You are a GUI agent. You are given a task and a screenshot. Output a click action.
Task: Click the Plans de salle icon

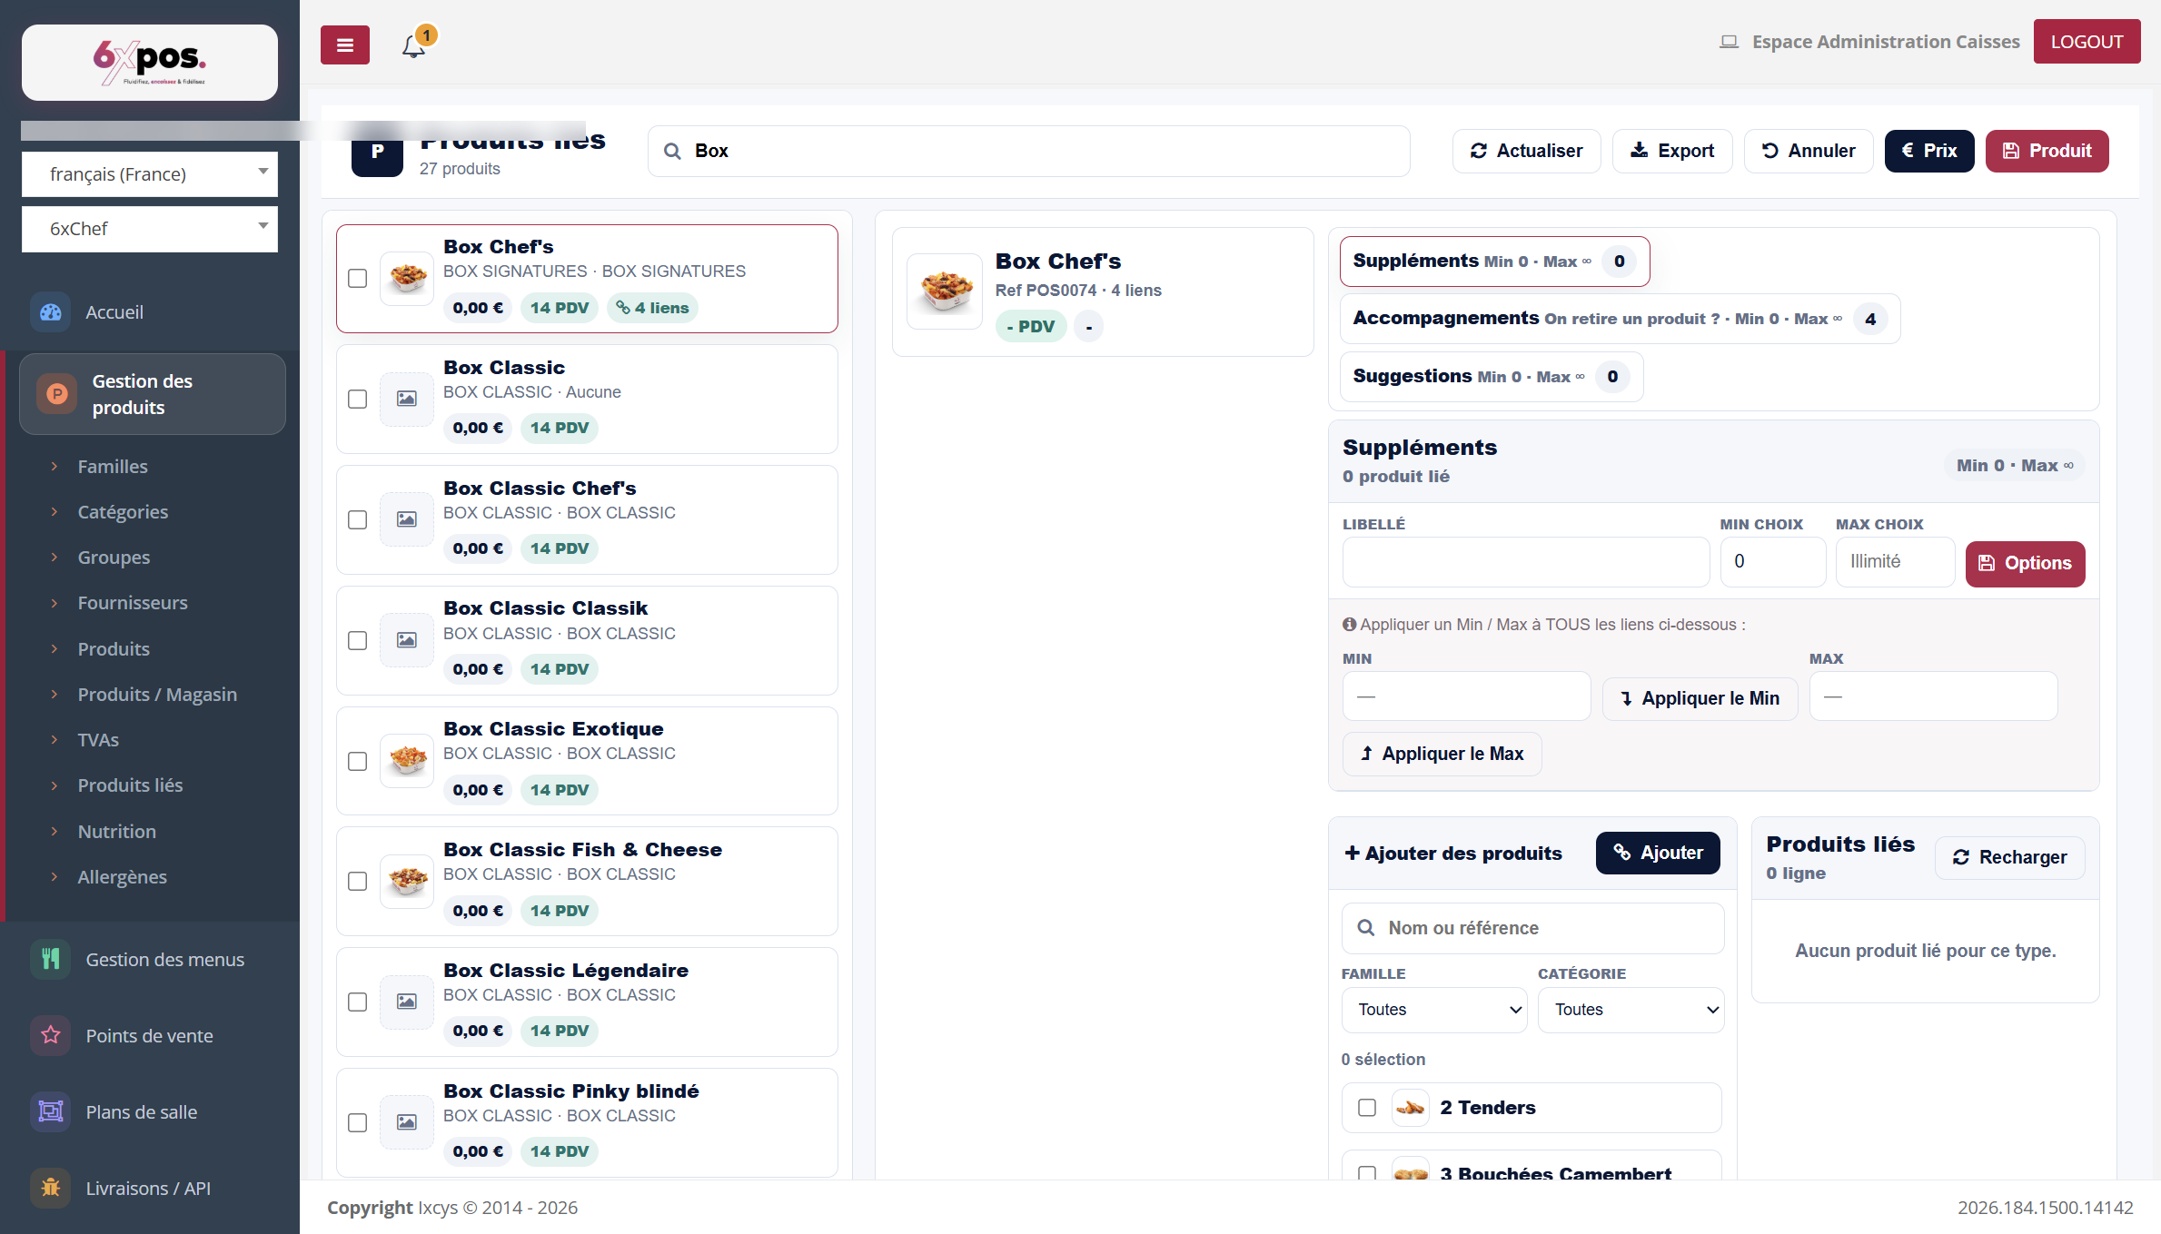(51, 1111)
